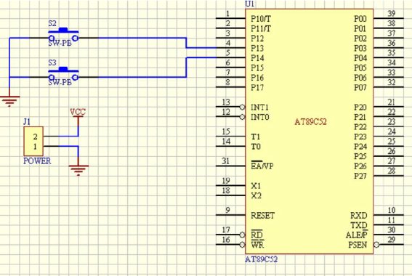Click the PSEN inverted pin circle
The height and width of the screenshot is (276, 412).
coord(376,245)
